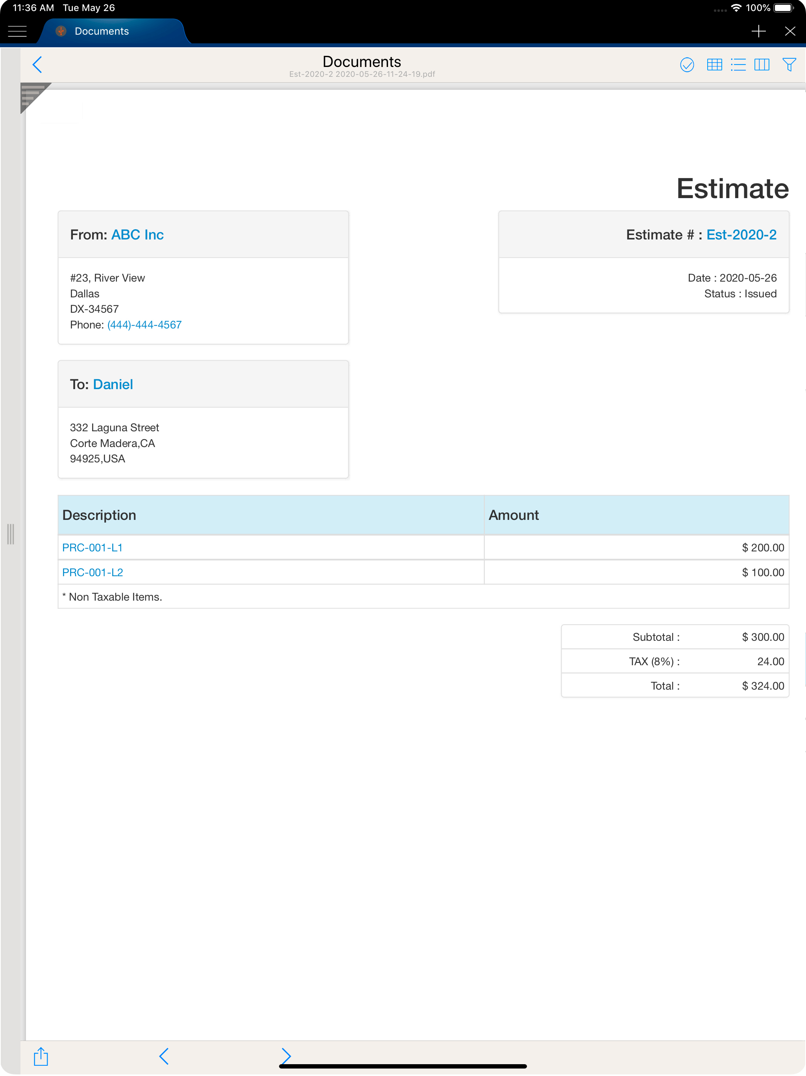Viewport: 806px width, 1076px height.
Task: Select 332 Laguna Street address line
Action: coord(114,428)
